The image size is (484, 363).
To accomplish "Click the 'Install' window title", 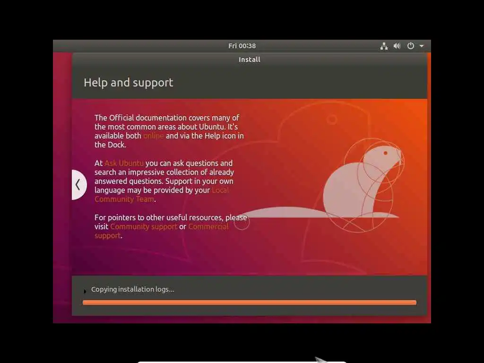I will [x=250, y=60].
